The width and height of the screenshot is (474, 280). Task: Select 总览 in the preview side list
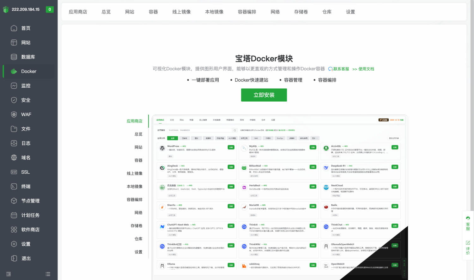coord(138,134)
